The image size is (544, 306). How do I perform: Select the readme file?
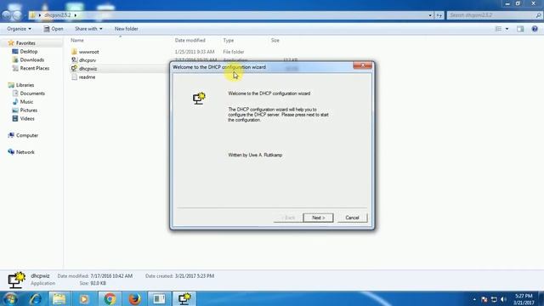click(87, 77)
